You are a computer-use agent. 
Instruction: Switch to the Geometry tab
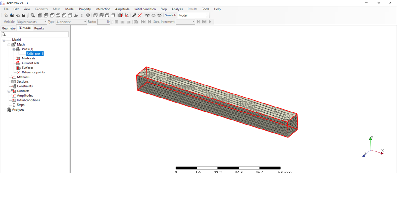click(9, 28)
